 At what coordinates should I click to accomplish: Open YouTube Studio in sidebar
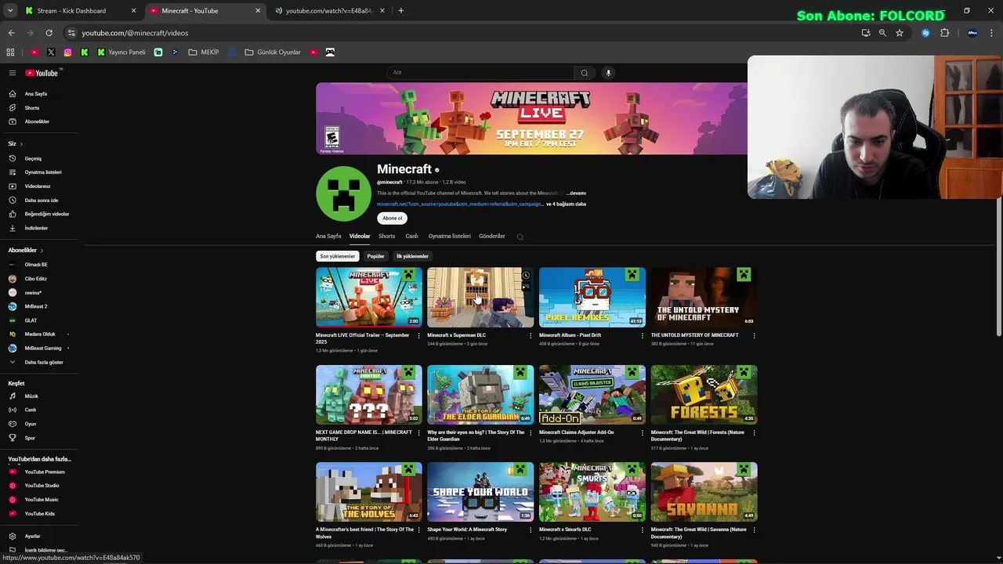click(41, 486)
